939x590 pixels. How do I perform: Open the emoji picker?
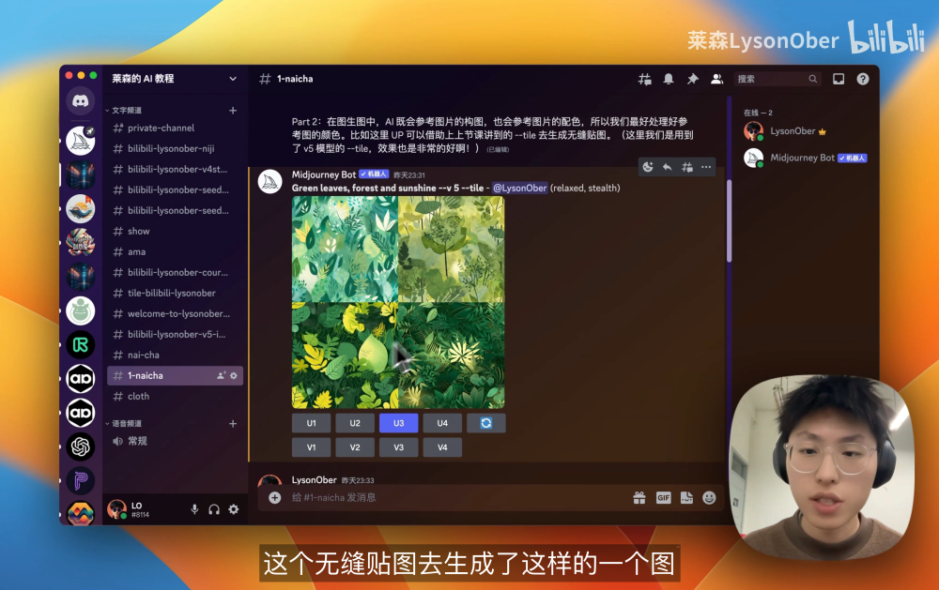(709, 498)
